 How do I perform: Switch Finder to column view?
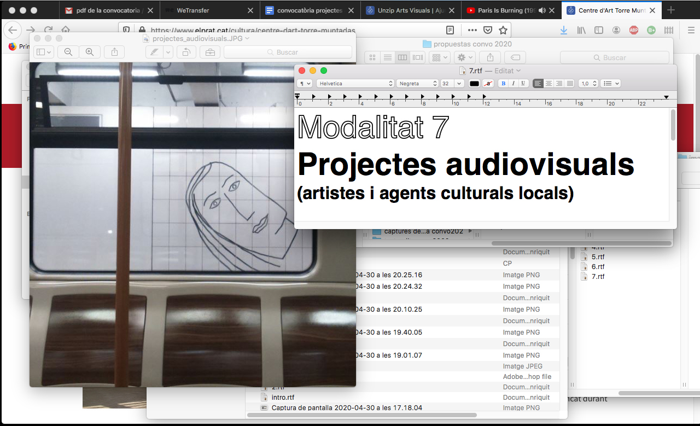point(402,57)
